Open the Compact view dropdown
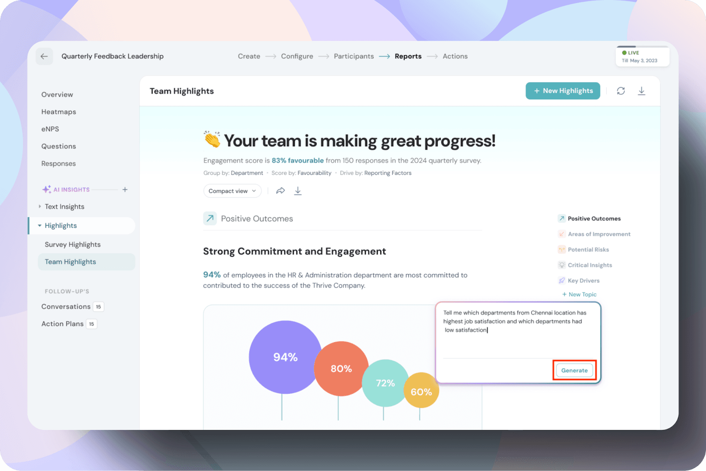The image size is (706, 471). 232,191
